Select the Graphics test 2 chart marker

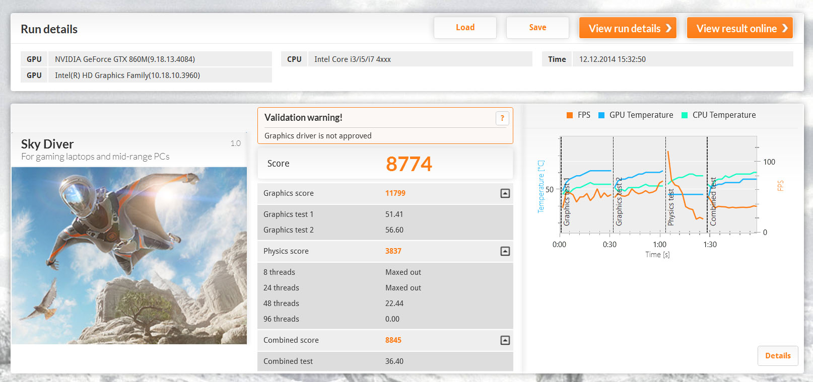619,201
